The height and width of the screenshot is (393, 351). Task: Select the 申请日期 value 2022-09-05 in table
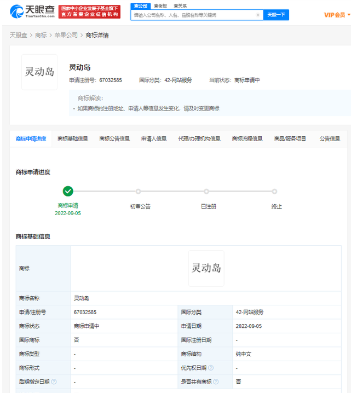(x=249, y=326)
